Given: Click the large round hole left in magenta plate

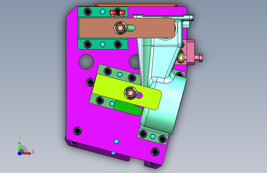Looking at the screenshot, I should (x=86, y=62).
